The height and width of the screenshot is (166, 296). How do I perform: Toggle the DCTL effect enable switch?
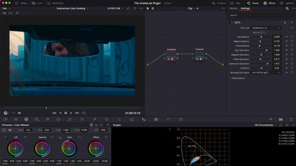pos(231,22)
